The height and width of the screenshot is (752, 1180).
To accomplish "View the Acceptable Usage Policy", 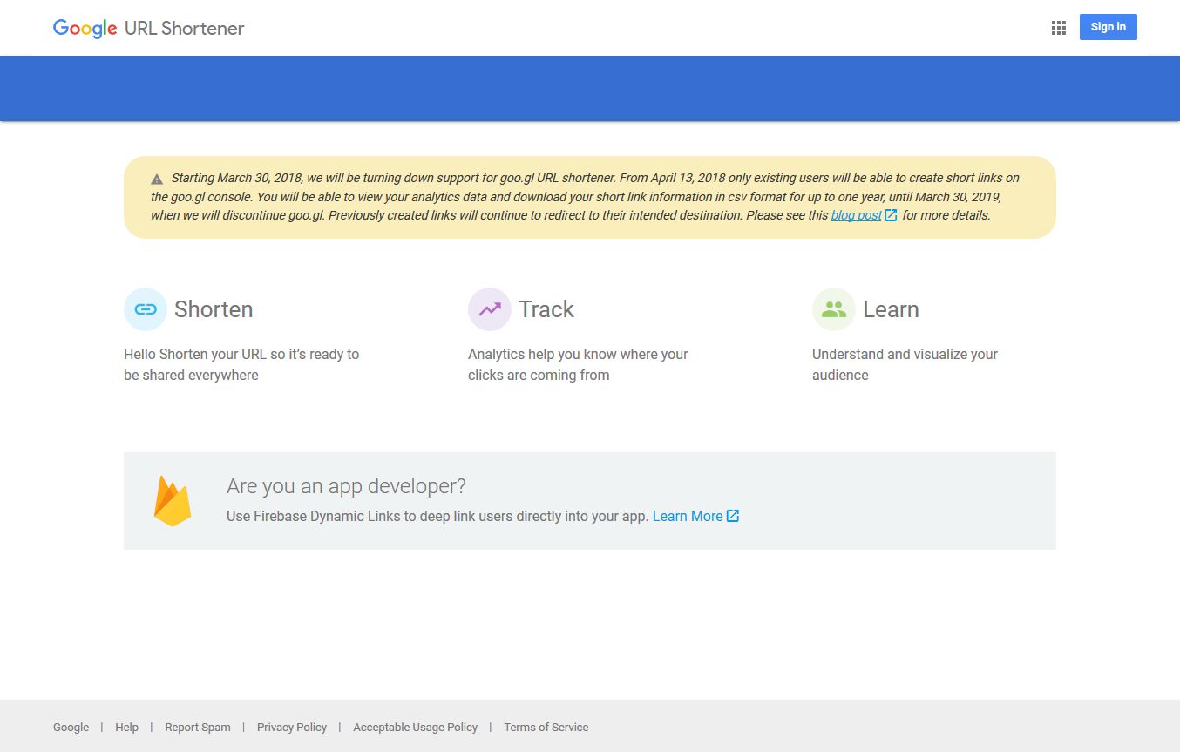I will (415, 727).
